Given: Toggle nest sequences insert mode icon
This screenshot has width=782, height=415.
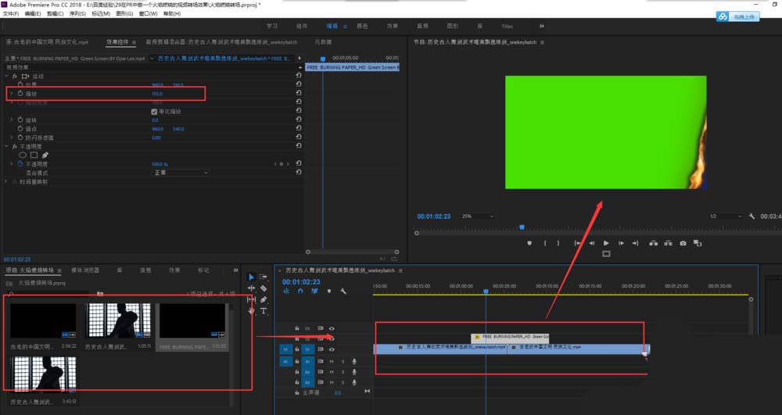Looking at the screenshot, I should (286, 291).
